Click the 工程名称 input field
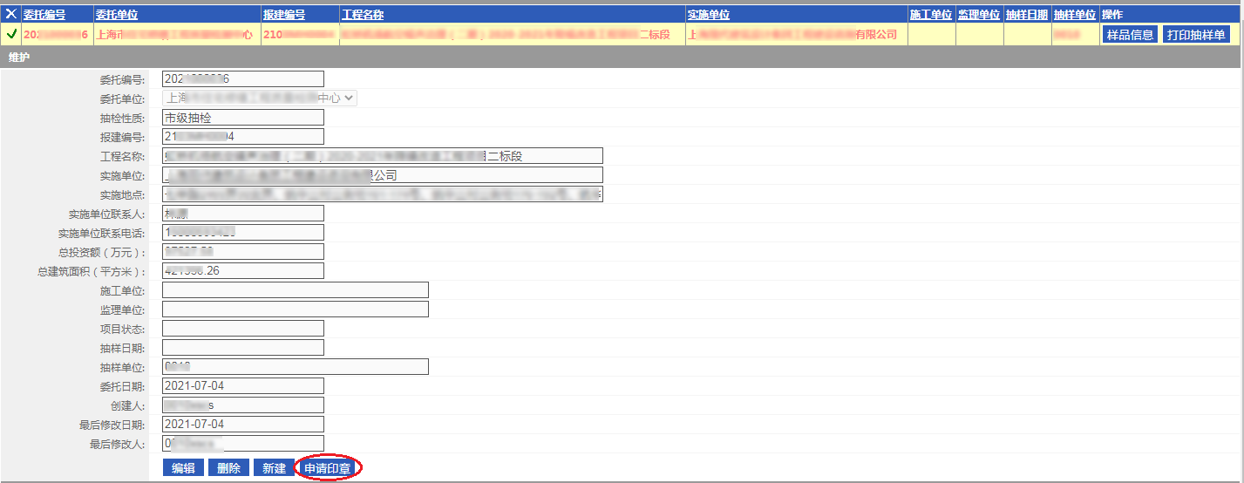 click(x=383, y=156)
